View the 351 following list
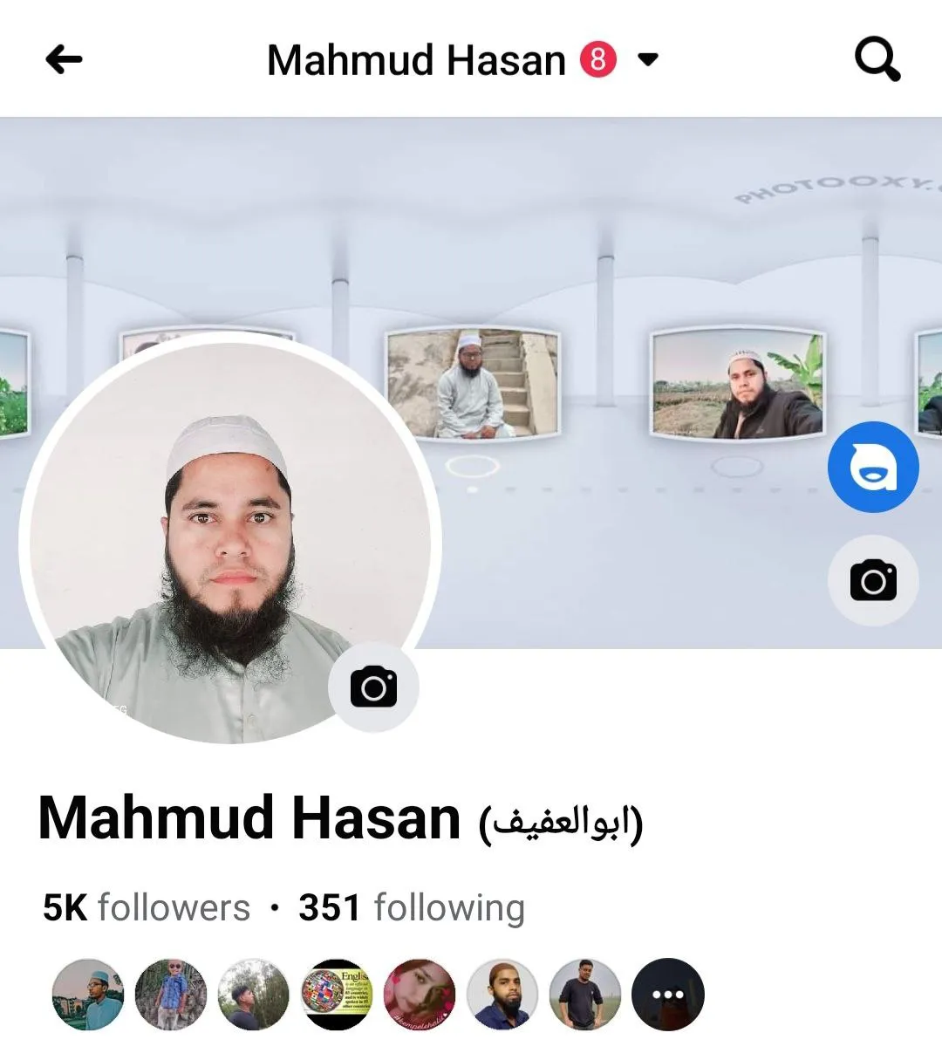942x1060 pixels. click(412, 907)
